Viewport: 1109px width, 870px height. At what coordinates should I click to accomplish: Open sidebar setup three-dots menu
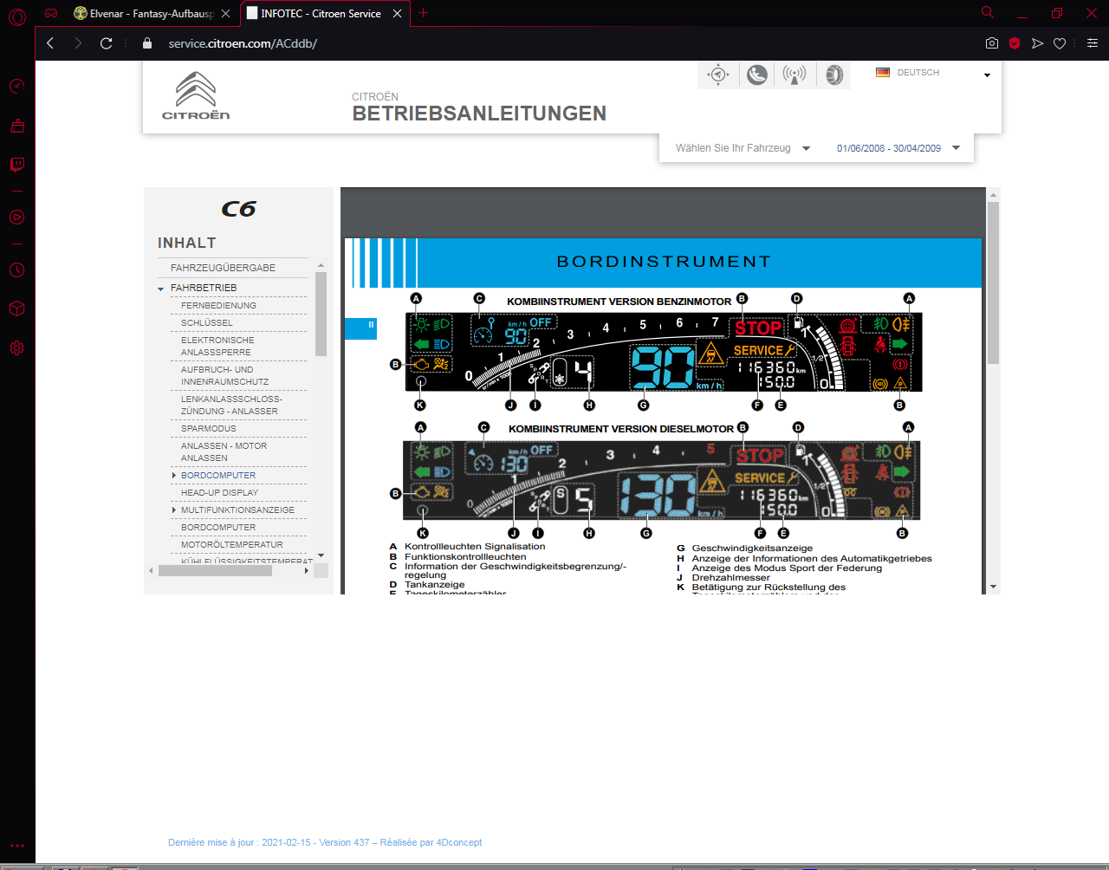tap(16, 846)
